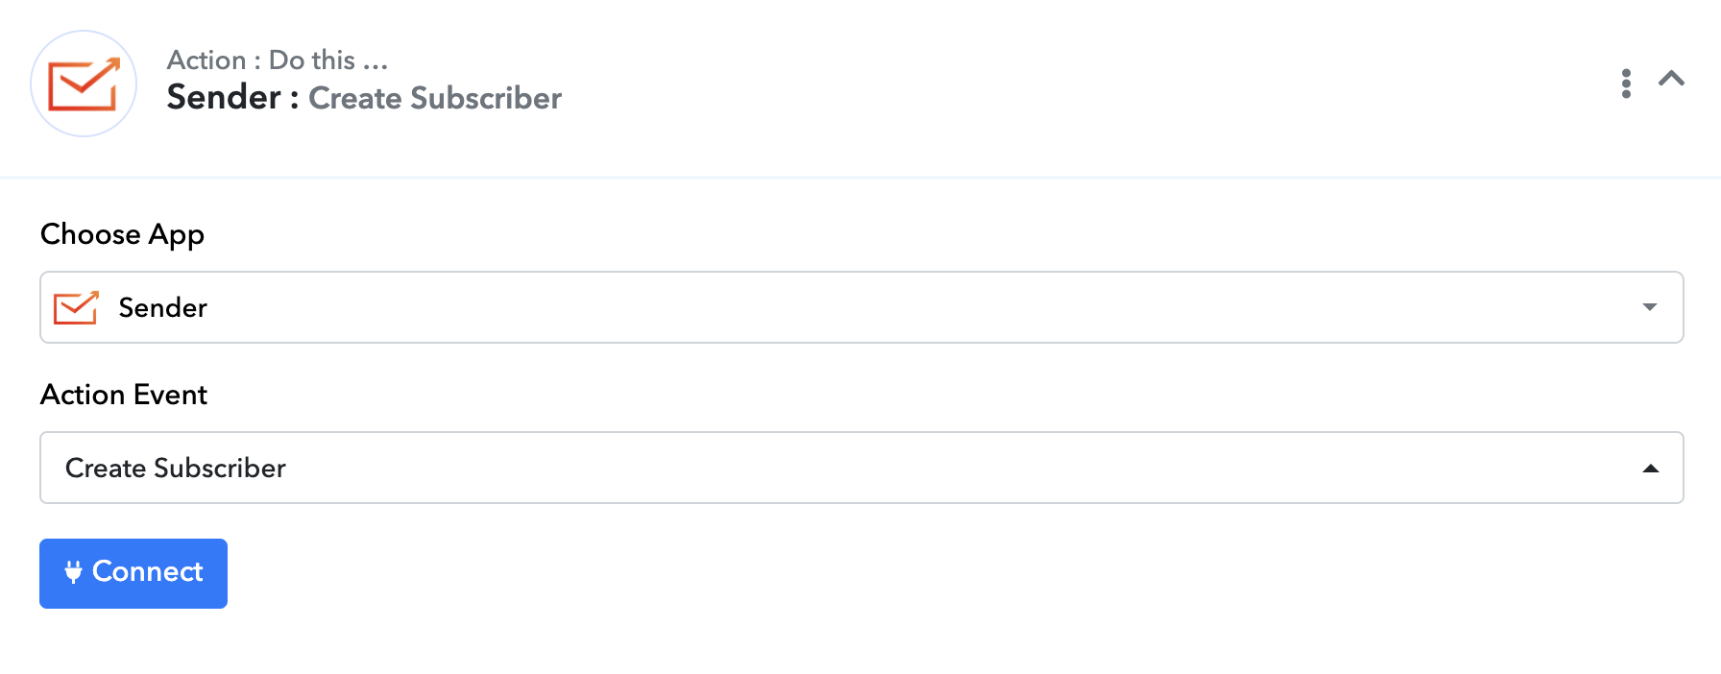Select "Create Subscriber" text in event field
The height and width of the screenshot is (674, 1721).
(x=176, y=468)
